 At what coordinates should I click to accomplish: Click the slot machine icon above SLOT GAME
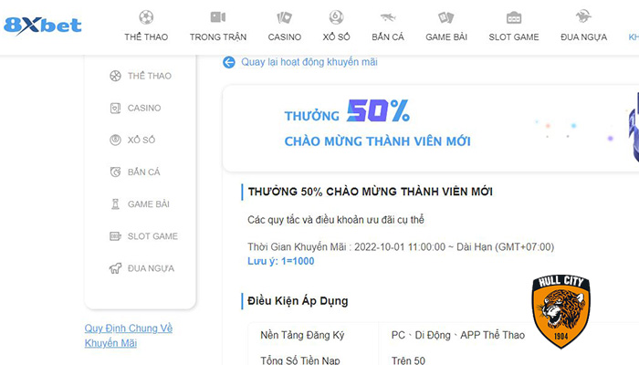pos(513,17)
